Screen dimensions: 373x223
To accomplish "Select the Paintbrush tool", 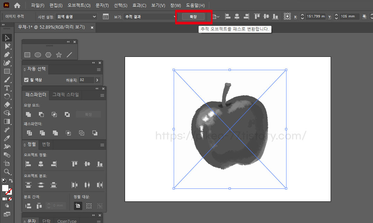I will click(x=7, y=80).
